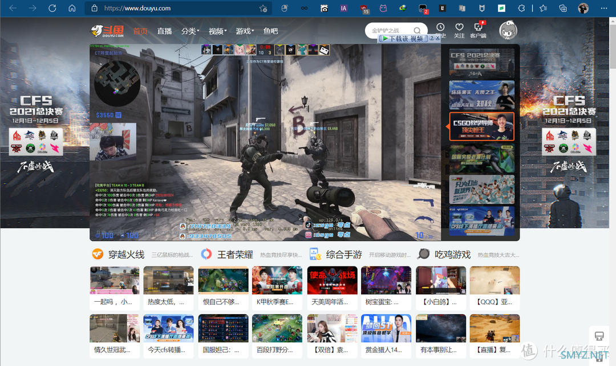The height and width of the screenshot is (366, 616).
Task: Expand the 视频 dropdown
Action: [x=217, y=31]
